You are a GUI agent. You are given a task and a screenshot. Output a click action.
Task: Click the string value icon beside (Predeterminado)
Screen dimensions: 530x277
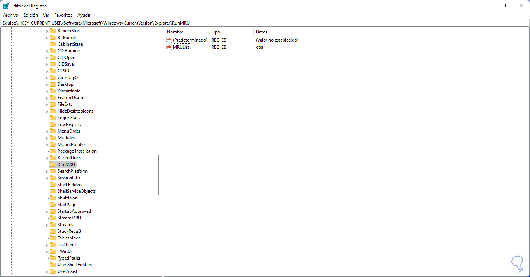(169, 40)
